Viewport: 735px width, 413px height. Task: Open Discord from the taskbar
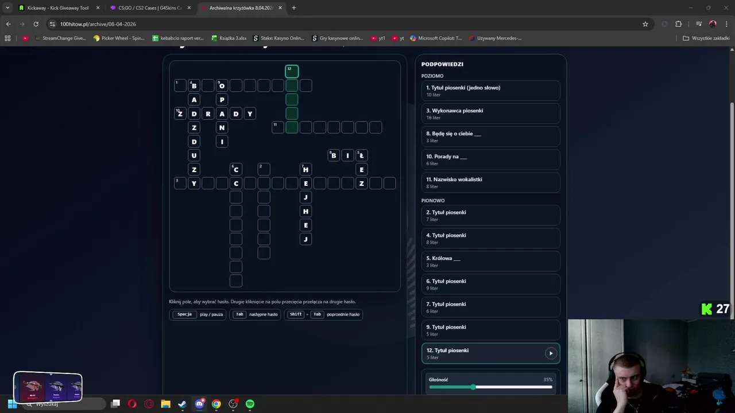click(x=199, y=404)
